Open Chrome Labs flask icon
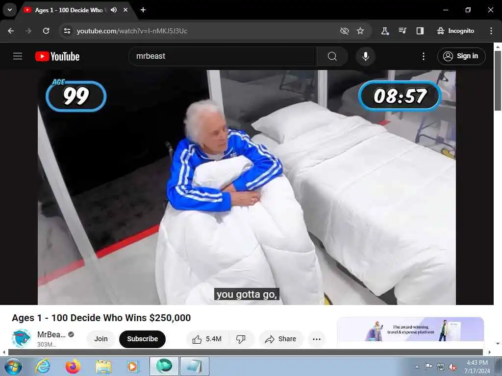This screenshot has width=502, height=376. [x=384, y=31]
